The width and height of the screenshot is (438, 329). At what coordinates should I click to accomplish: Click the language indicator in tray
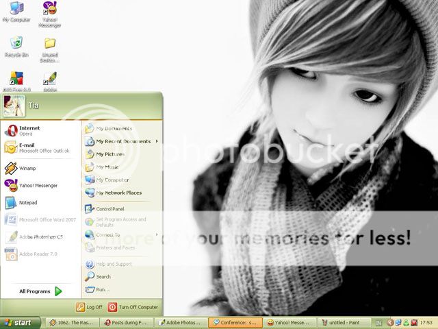pos(378,323)
